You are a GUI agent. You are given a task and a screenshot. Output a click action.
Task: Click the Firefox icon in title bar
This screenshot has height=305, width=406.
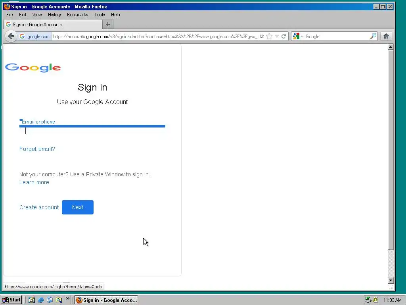coord(7,6)
